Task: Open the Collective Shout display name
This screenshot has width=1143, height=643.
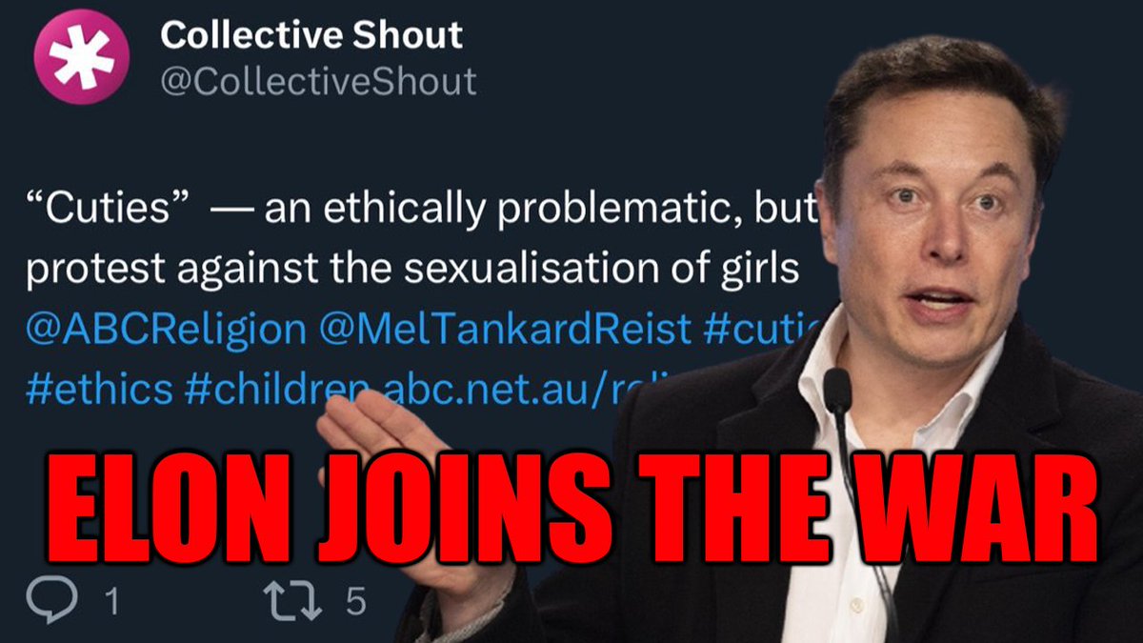Action: coord(311,35)
